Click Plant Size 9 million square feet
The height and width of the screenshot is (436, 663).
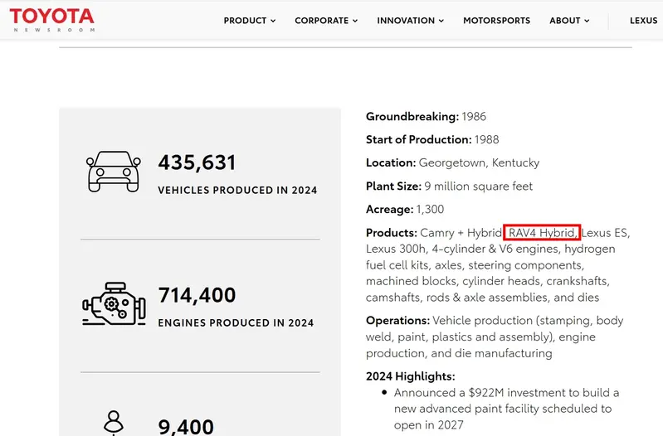pos(449,187)
